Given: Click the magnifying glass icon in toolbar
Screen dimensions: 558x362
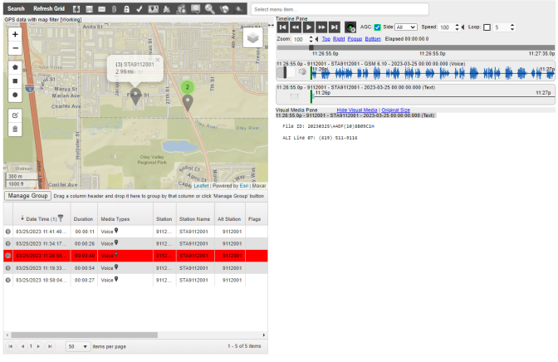Looking at the screenshot, I should (209, 9).
